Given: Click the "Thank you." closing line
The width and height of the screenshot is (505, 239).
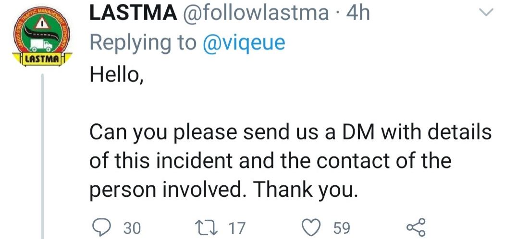Looking at the screenshot, I should tap(306, 191).
